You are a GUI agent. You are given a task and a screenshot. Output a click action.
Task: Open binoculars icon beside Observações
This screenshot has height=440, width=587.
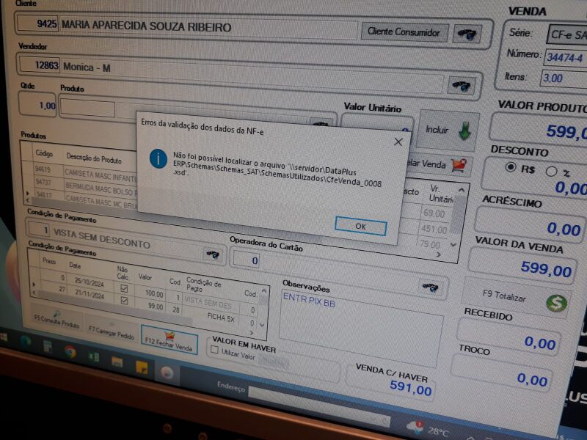[431, 287]
